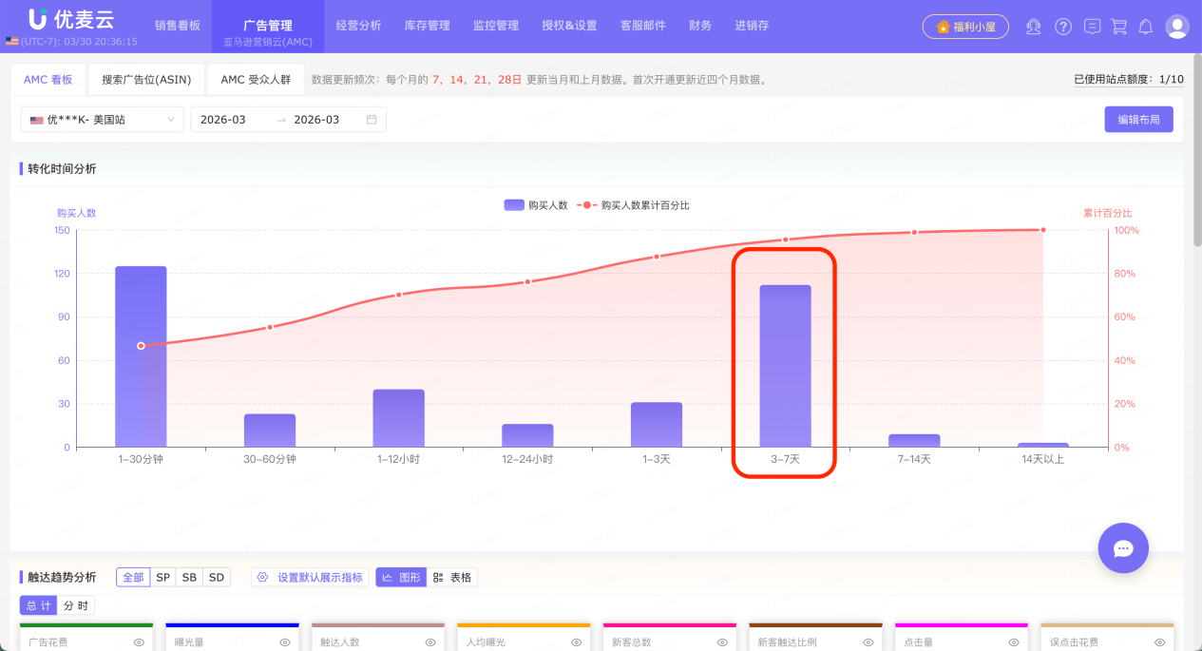This screenshot has height=651, width=1202.
Task: Switch to the AMC 受众人群 tab
Action: [x=256, y=80]
